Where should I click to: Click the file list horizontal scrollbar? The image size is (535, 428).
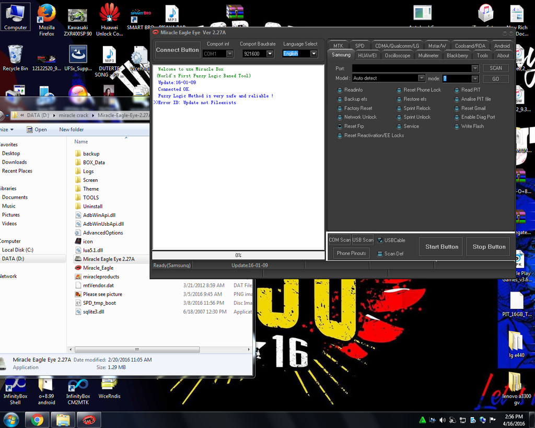coord(136,350)
